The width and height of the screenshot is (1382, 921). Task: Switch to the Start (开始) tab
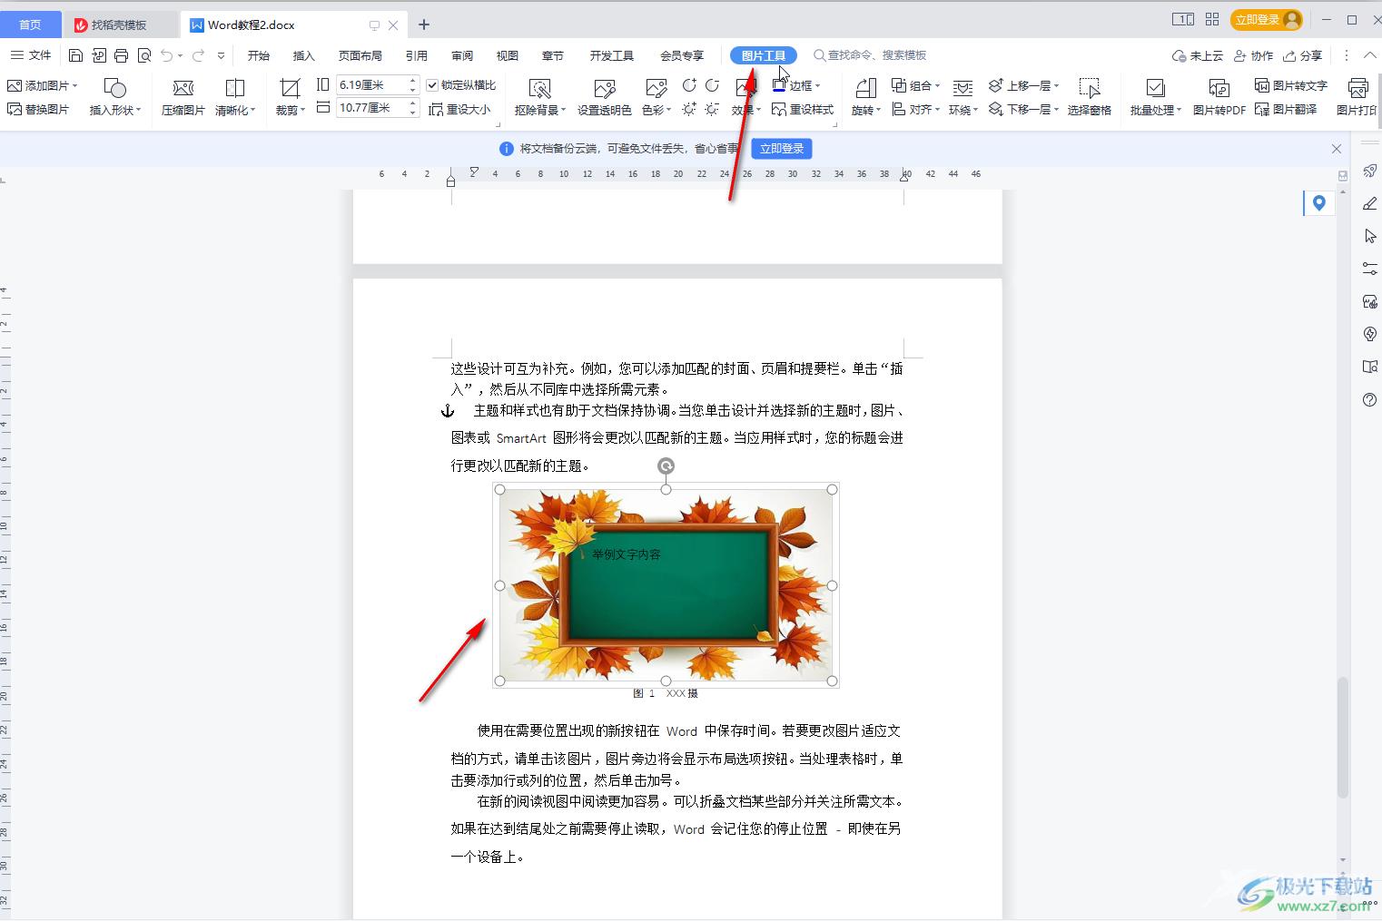259,55
